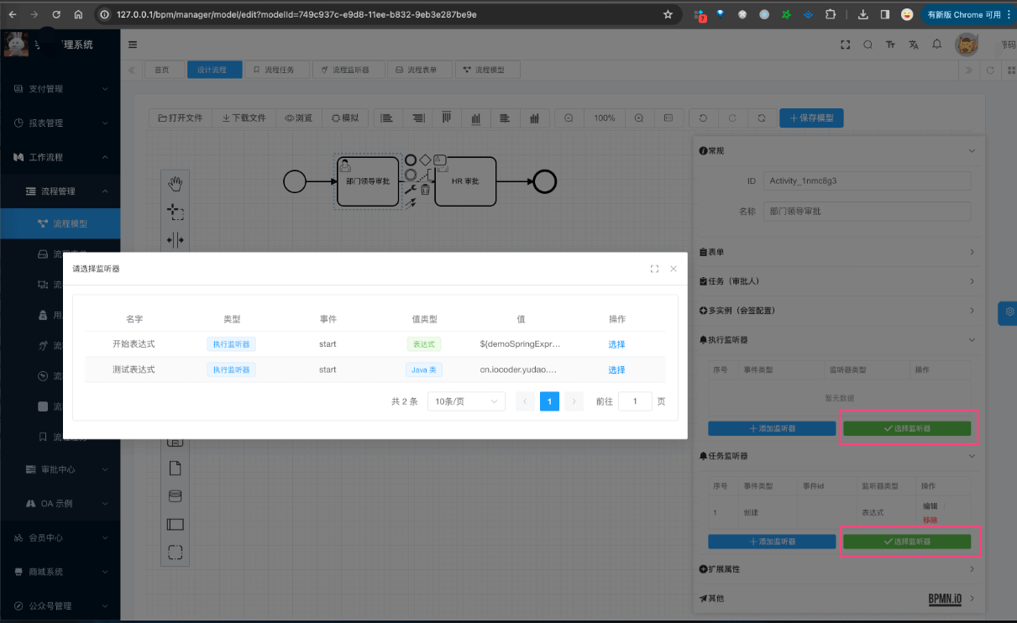Image resolution: width=1017 pixels, height=623 pixels.
Task: Click the 前往 page number input field
Action: [635, 401]
